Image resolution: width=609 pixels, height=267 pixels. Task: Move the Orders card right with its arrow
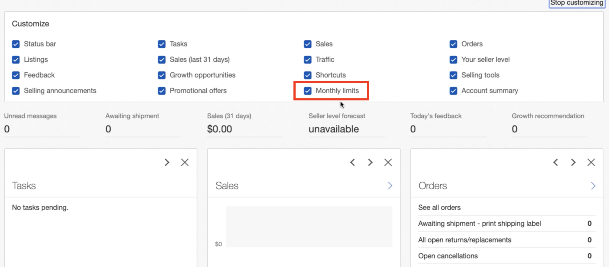(x=573, y=162)
